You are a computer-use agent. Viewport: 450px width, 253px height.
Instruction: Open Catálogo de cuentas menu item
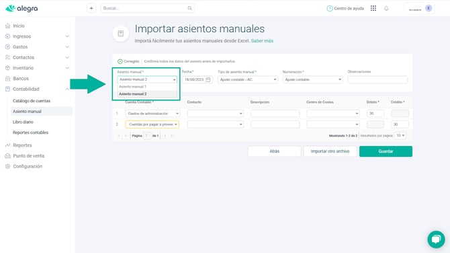32,101
